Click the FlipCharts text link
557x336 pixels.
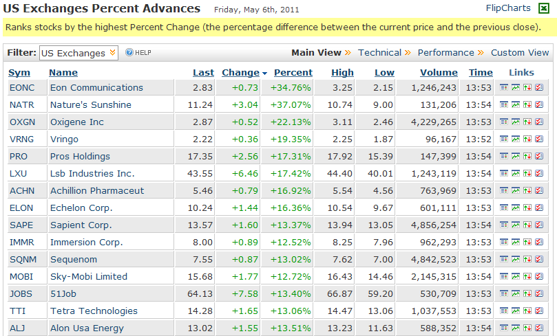point(508,8)
